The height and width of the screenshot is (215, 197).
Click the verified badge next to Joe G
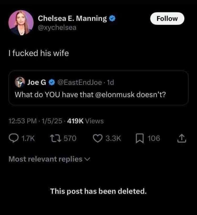(52, 82)
